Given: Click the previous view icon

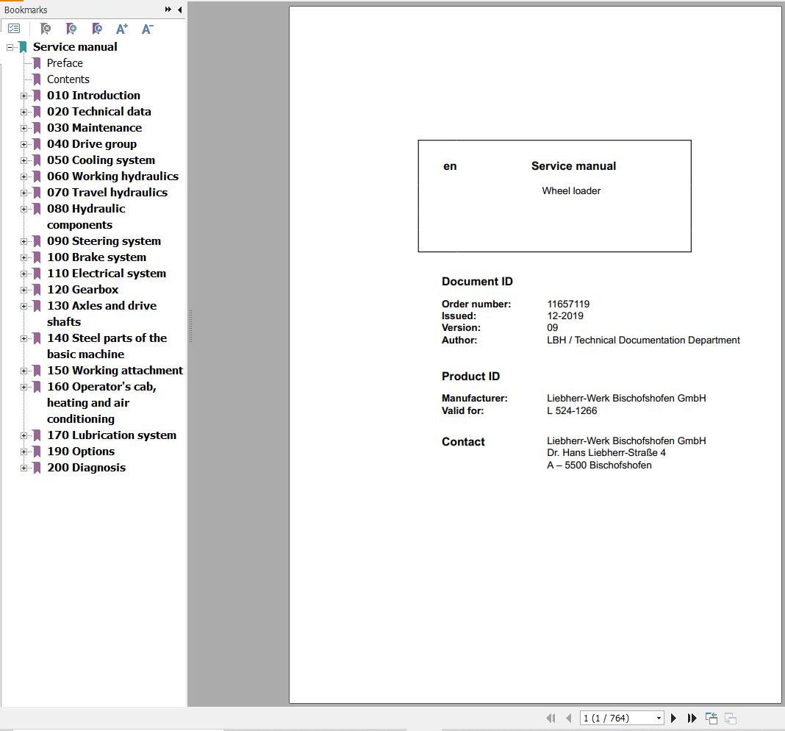Looking at the screenshot, I should point(711,718).
